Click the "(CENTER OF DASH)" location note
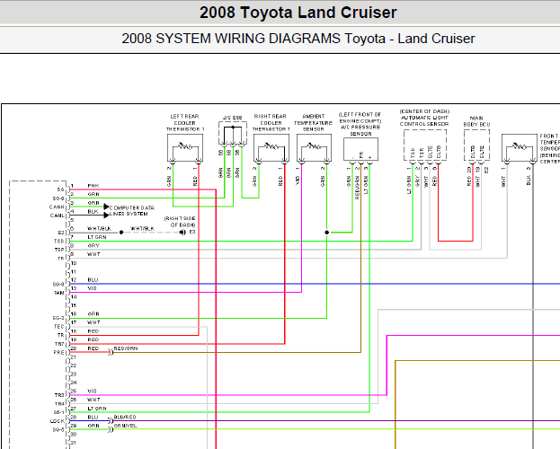The image size is (560, 449). pos(424,111)
